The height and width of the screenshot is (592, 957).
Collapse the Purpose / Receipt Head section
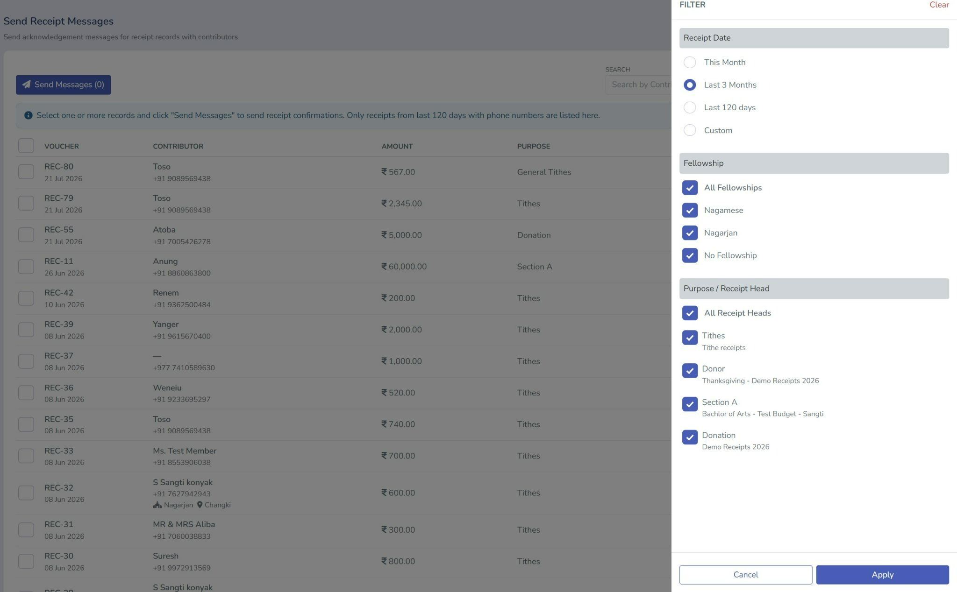pos(814,289)
